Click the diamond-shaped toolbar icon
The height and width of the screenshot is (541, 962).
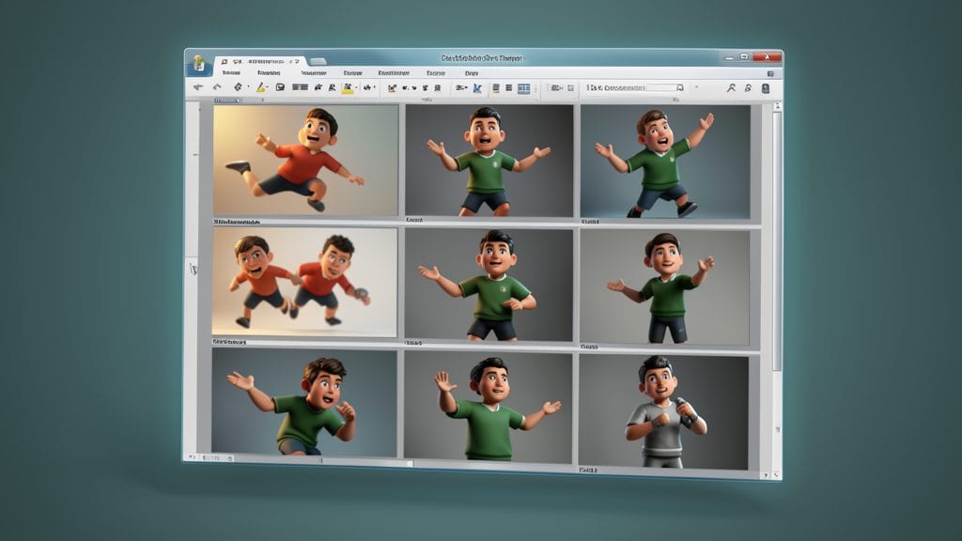[x=238, y=87]
